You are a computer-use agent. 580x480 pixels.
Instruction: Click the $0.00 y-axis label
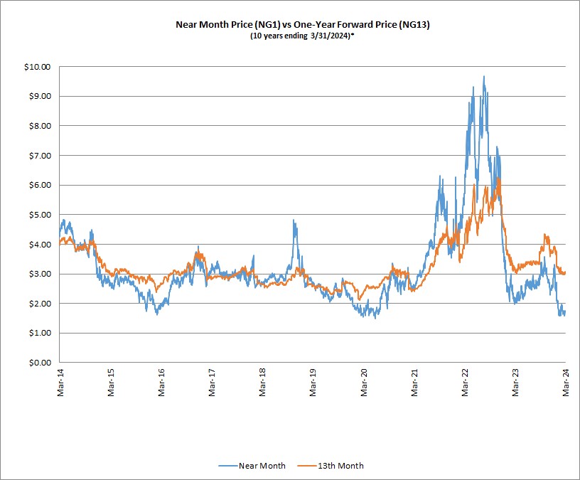pyautogui.click(x=40, y=363)
